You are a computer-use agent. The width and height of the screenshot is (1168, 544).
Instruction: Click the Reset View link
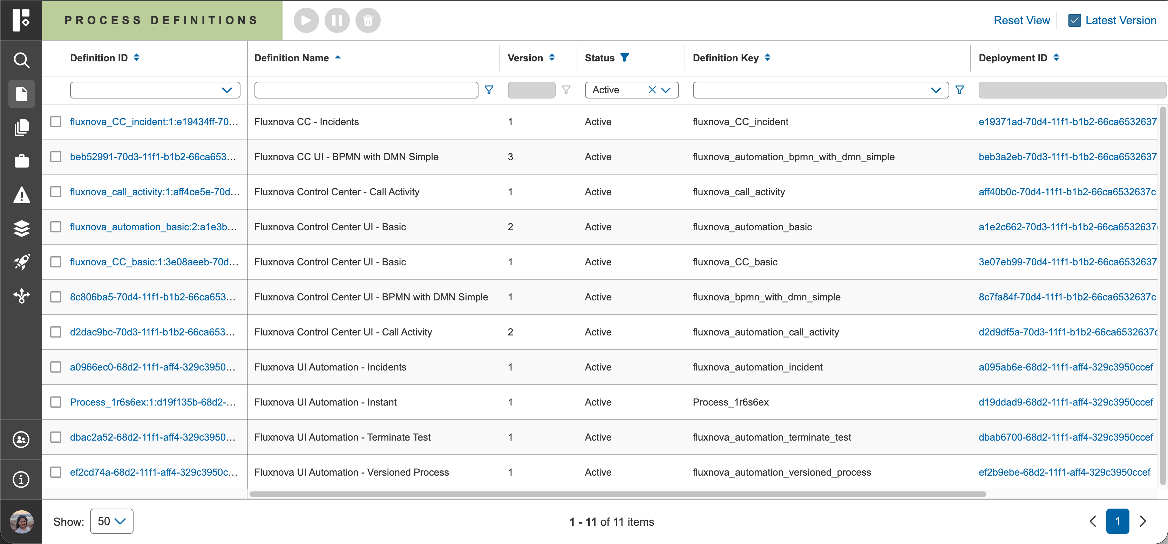coord(1021,20)
